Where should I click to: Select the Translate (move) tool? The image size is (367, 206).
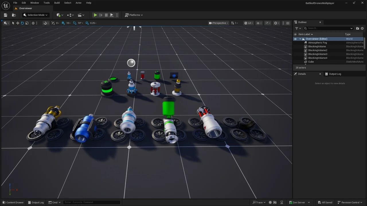point(17,23)
